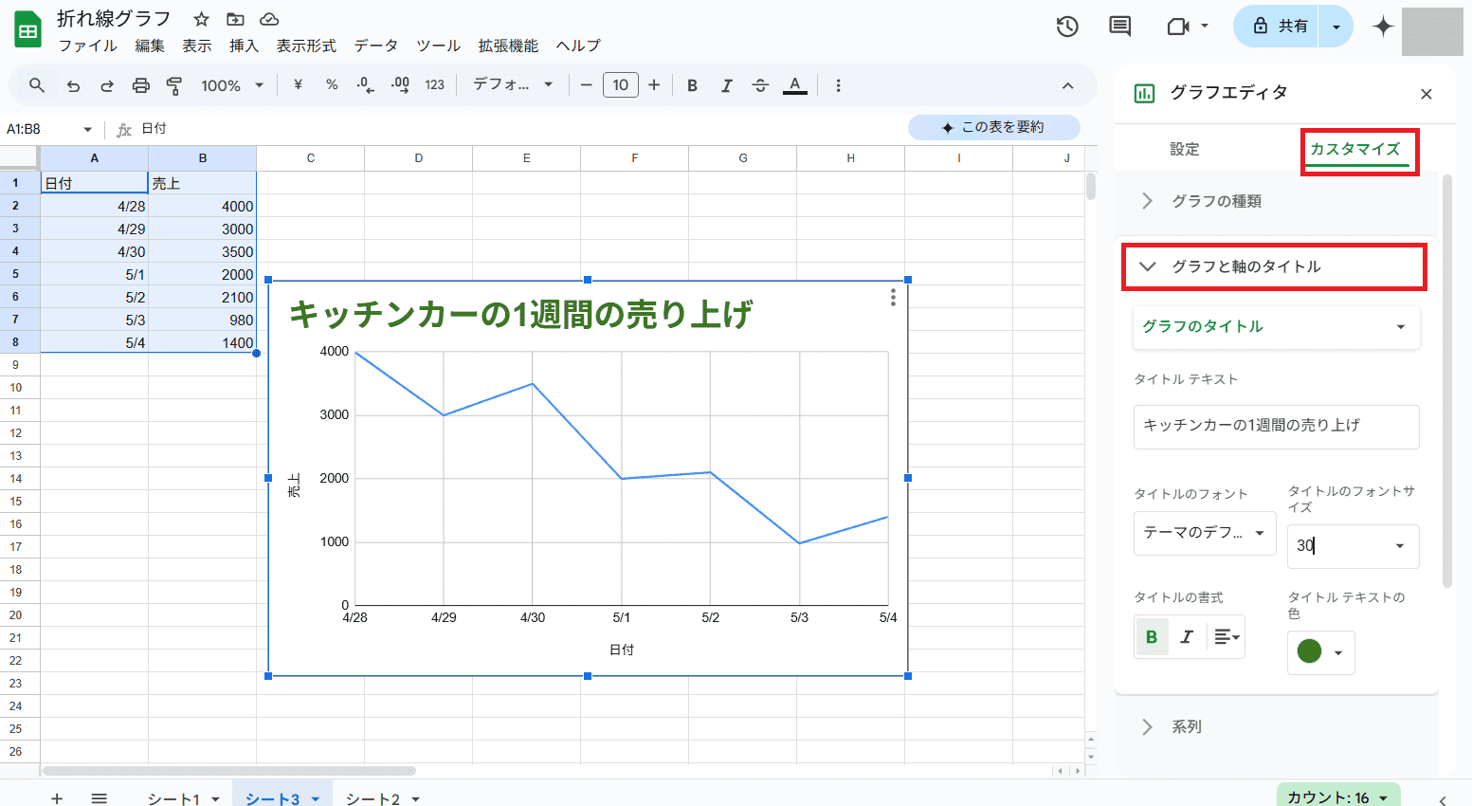The height and width of the screenshot is (806, 1472).
Task: Click the paint format roller icon
Action: point(174,85)
